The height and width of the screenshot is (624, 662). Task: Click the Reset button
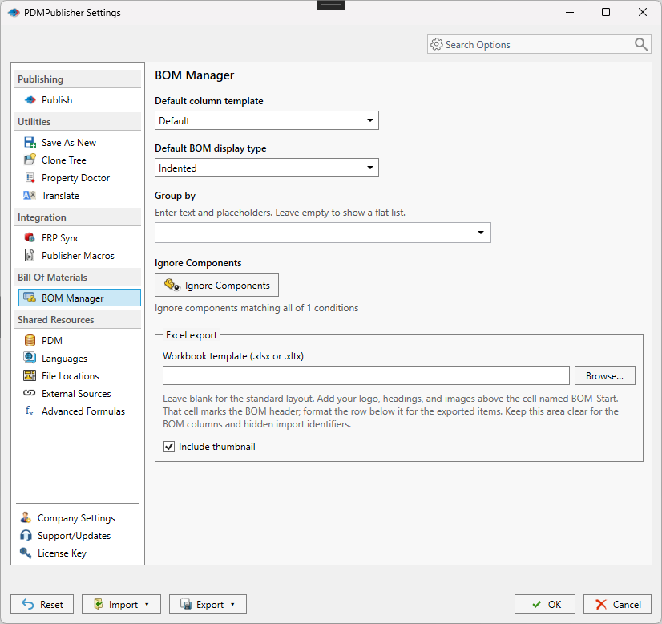[42, 604]
